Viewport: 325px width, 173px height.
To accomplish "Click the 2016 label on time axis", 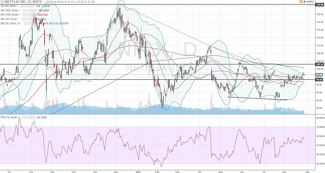I will [x=138, y=172].
